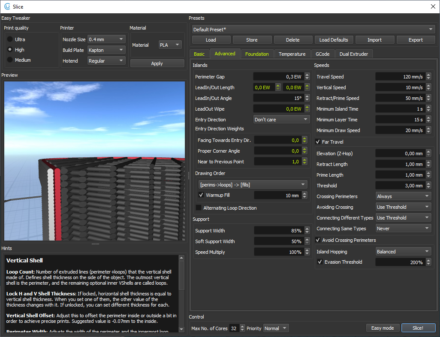Adjust the LeadOut Wipe spinner

coord(307,109)
